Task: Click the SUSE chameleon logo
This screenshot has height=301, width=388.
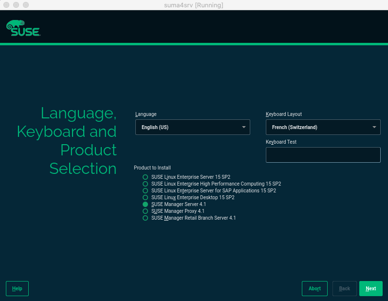Action: coord(23,28)
